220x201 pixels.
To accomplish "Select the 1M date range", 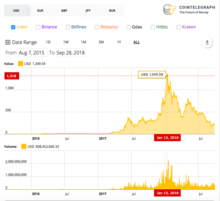I will pos(84,42).
